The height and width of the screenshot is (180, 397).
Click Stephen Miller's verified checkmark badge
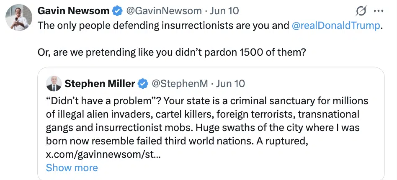tap(143, 84)
